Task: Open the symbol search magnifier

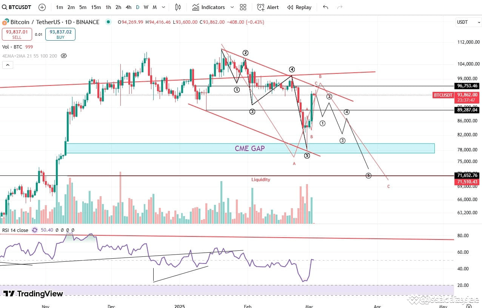Action: (4, 7)
